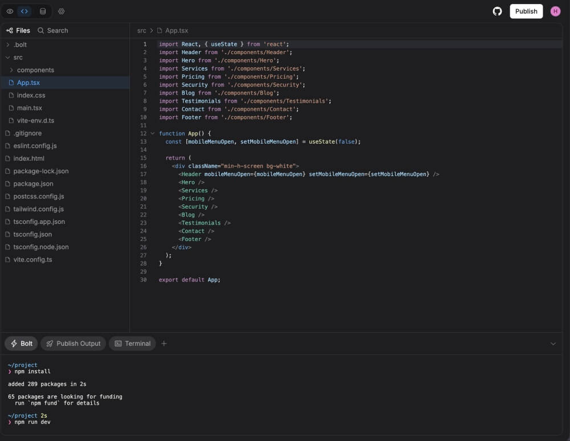
Task: Fold the App function at line 12
Action: 153,133
